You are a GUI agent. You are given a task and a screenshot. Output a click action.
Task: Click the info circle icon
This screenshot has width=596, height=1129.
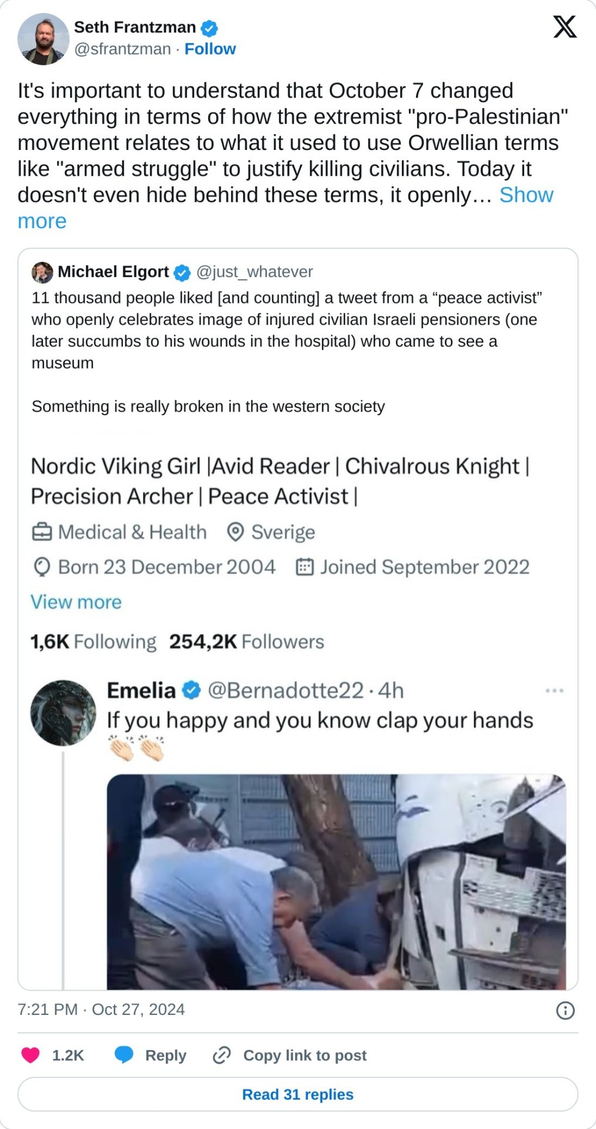tap(565, 1010)
